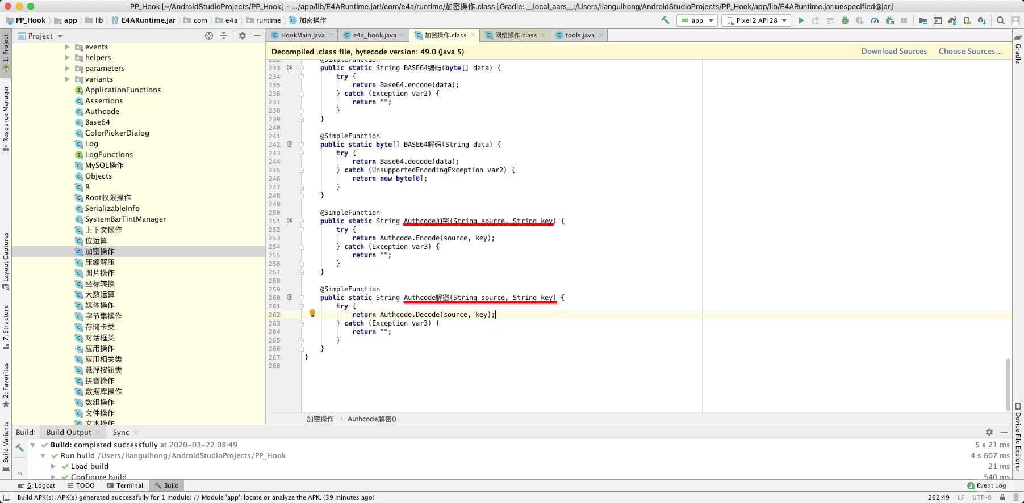
Task: Click the yellow lightbulb intention icon
Action: 312,313
